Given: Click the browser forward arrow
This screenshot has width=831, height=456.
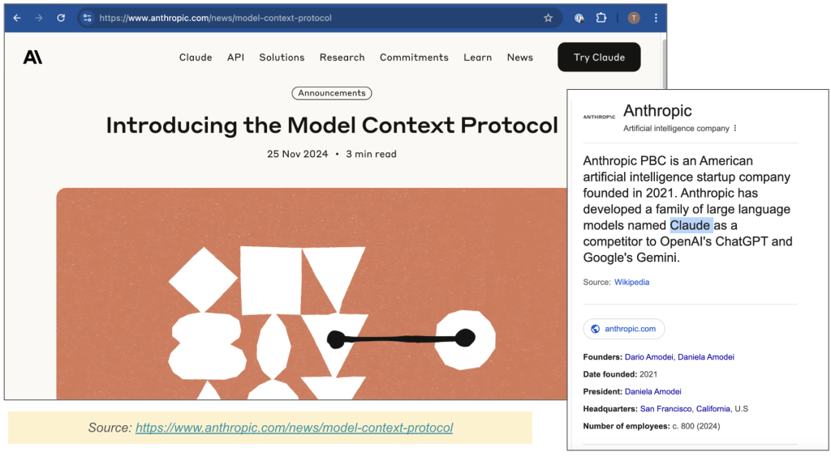Looking at the screenshot, I should (x=39, y=18).
